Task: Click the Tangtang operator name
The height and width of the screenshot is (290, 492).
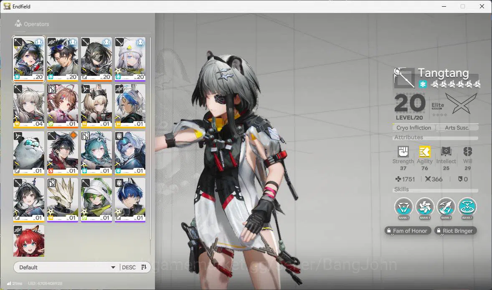Action: 444,73
